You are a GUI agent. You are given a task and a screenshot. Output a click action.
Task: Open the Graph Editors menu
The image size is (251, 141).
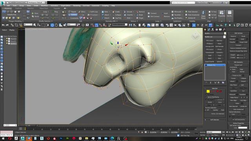(x=65, y=5)
